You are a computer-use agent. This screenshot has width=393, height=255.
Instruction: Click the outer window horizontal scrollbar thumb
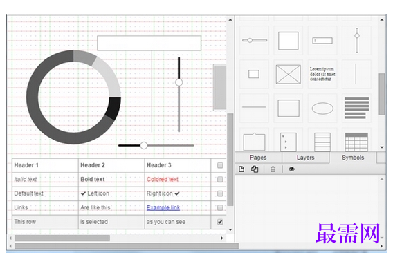click(x=127, y=246)
